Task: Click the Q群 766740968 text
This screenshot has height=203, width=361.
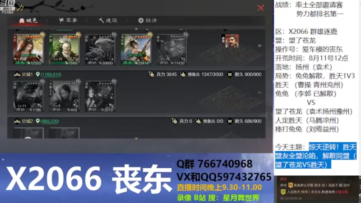Action: pyautogui.click(x=214, y=164)
